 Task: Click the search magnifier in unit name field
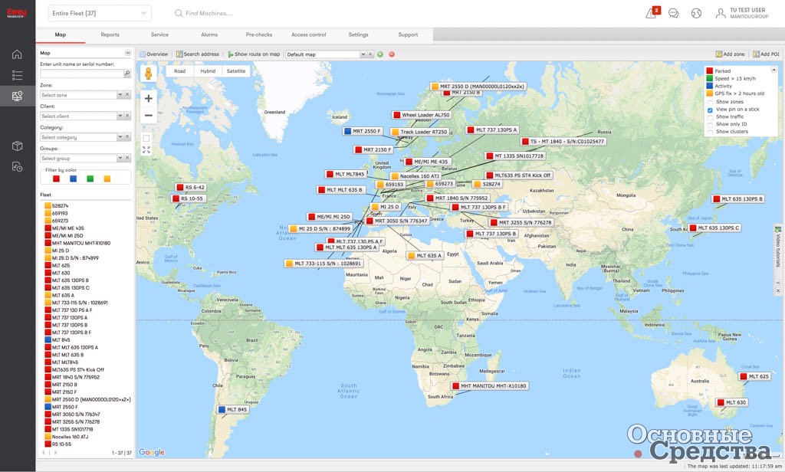pos(127,74)
